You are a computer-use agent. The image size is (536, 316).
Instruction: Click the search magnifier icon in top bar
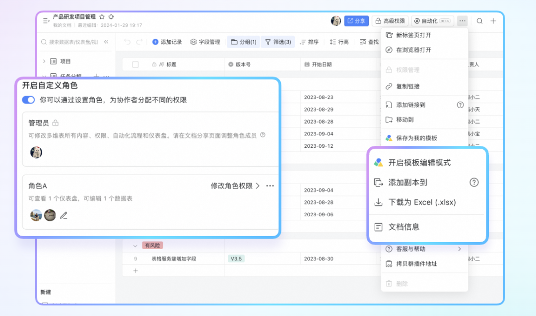479,21
